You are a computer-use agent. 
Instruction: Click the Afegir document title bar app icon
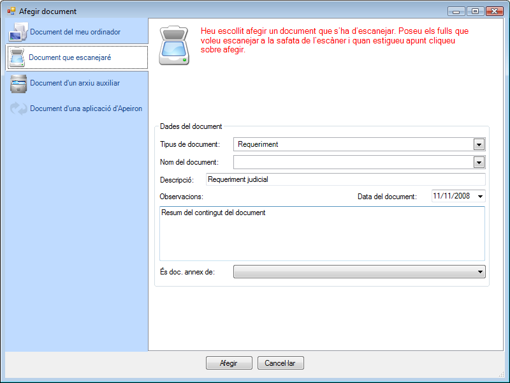[x=11, y=11]
